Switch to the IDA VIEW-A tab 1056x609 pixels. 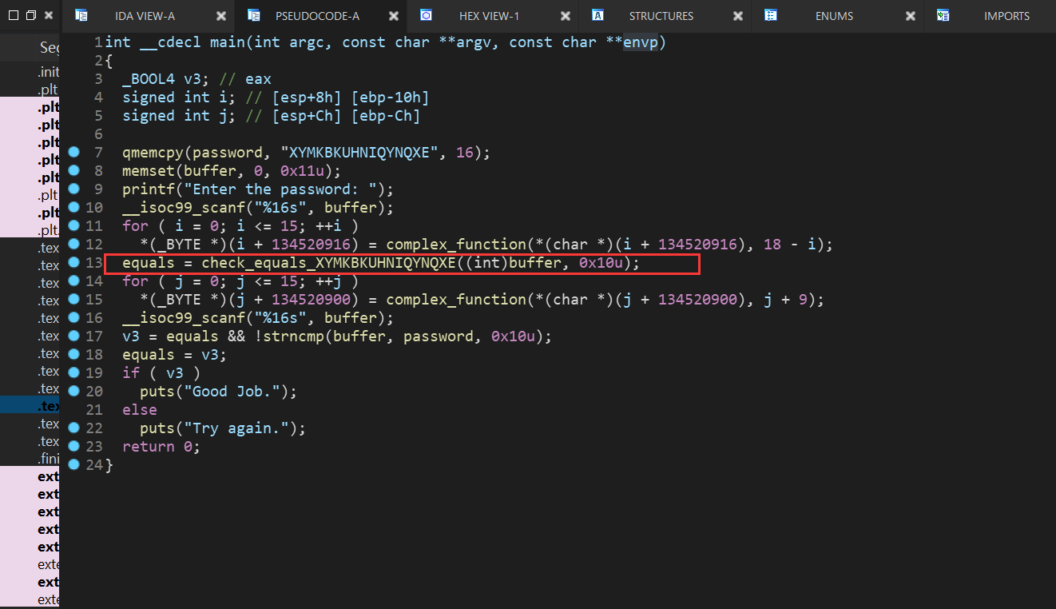coord(145,16)
